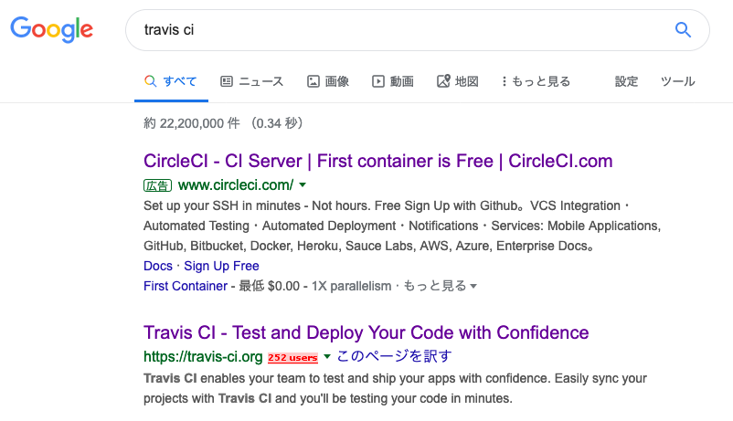This screenshot has width=733, height=421.
Task: Click the Travis CI snippet description text
Action: pos(395,388)
